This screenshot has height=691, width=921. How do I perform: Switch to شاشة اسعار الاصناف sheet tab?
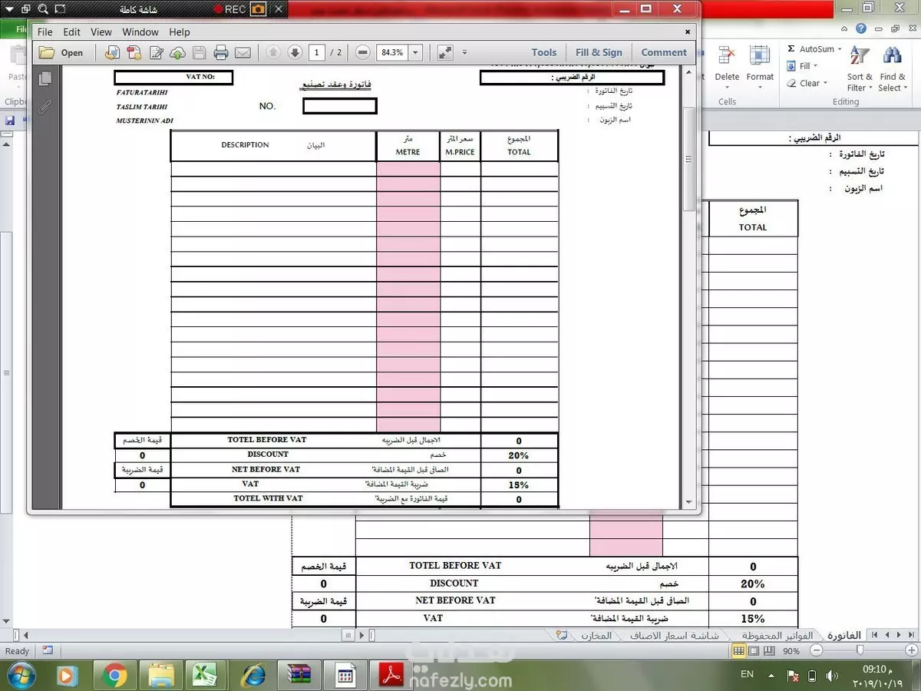pyautogui.click(x=674, y=636)
